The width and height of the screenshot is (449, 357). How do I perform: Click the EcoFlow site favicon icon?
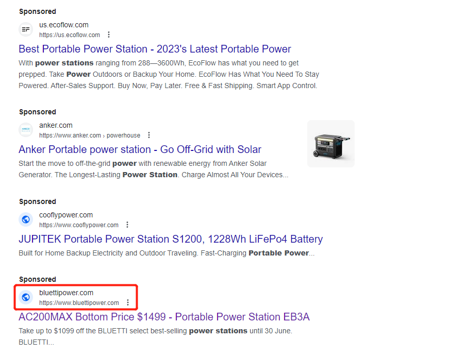pos(26,29)
